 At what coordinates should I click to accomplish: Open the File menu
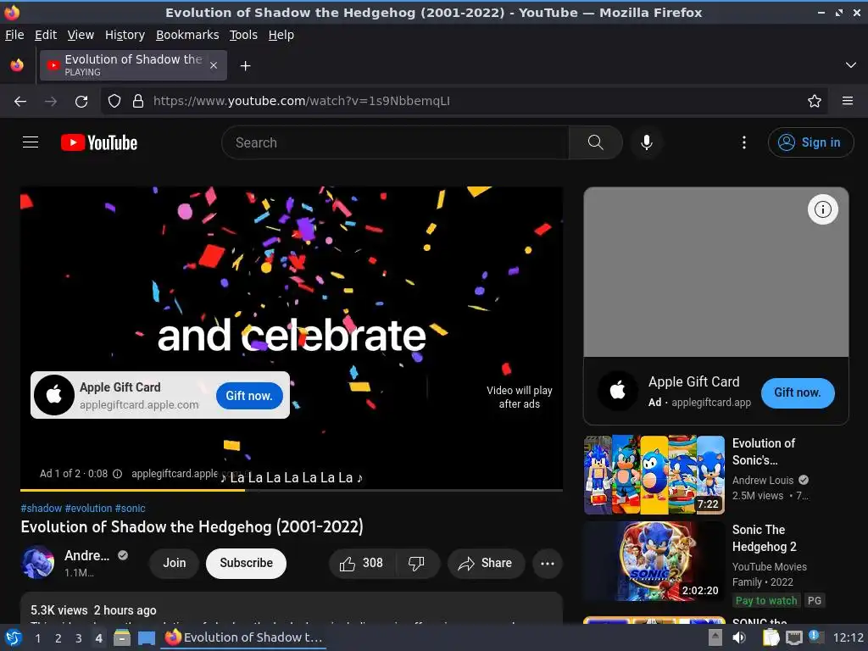pyautogui.click(x=14, y=35)
